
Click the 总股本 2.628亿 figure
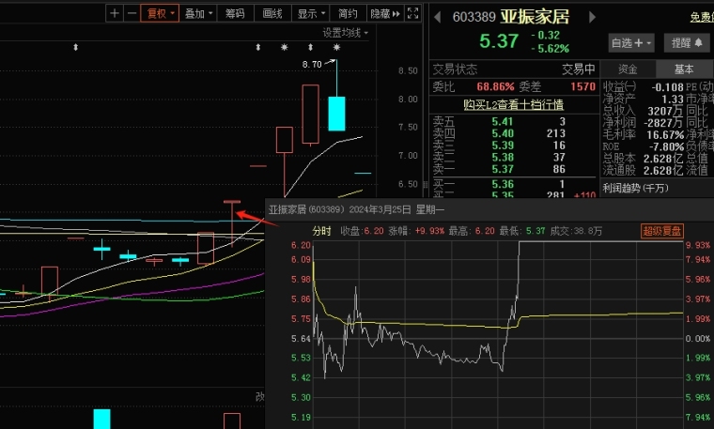click(x=663, y=159)
